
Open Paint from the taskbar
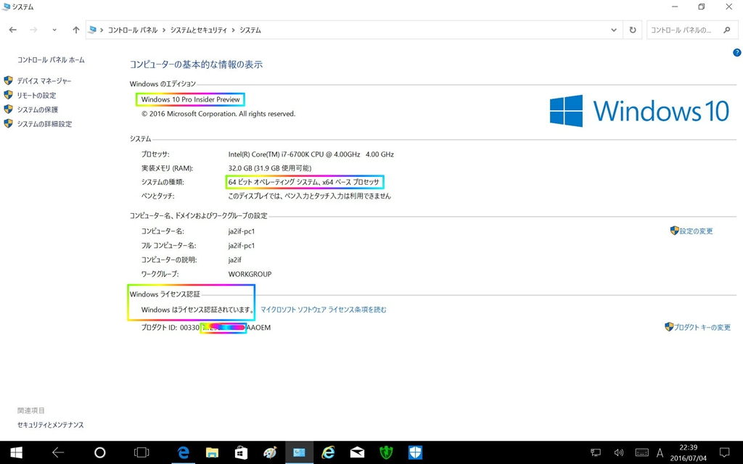tap(270, 452)
